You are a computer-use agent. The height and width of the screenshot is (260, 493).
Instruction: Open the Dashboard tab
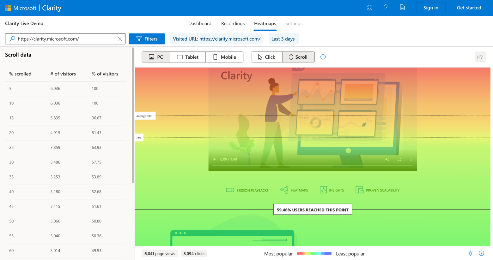click(200, 23)
